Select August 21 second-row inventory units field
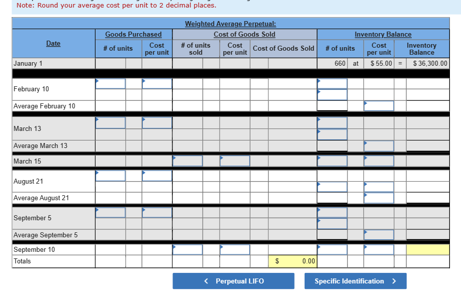 (x=332, y=187)
